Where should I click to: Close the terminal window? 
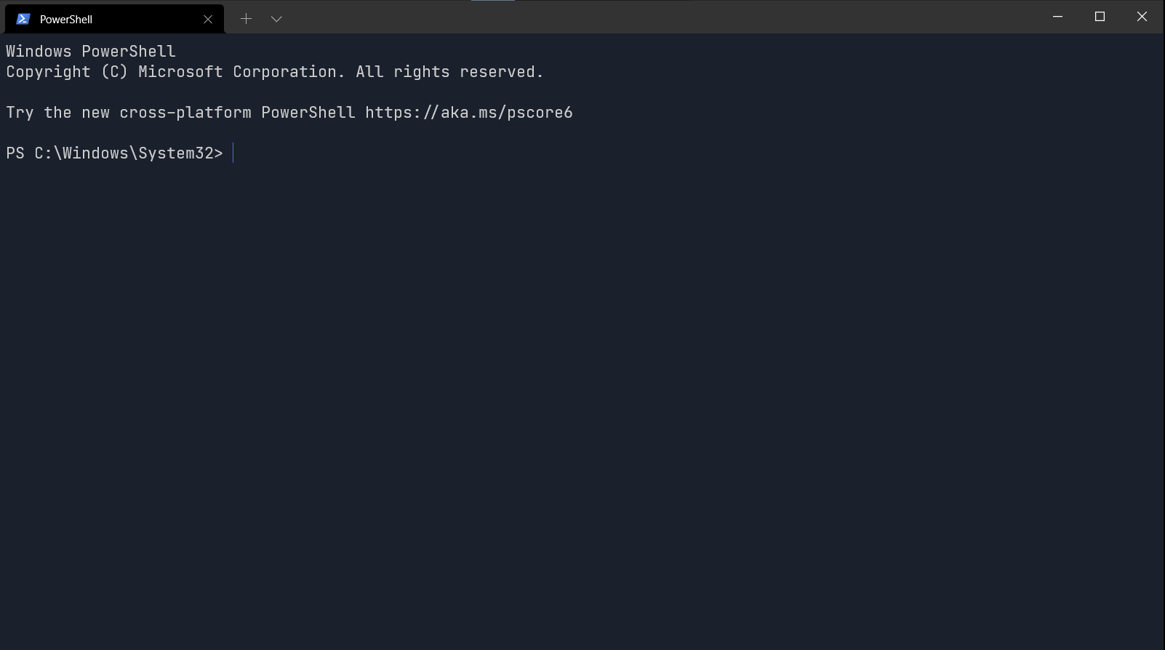click(1141, 16)
